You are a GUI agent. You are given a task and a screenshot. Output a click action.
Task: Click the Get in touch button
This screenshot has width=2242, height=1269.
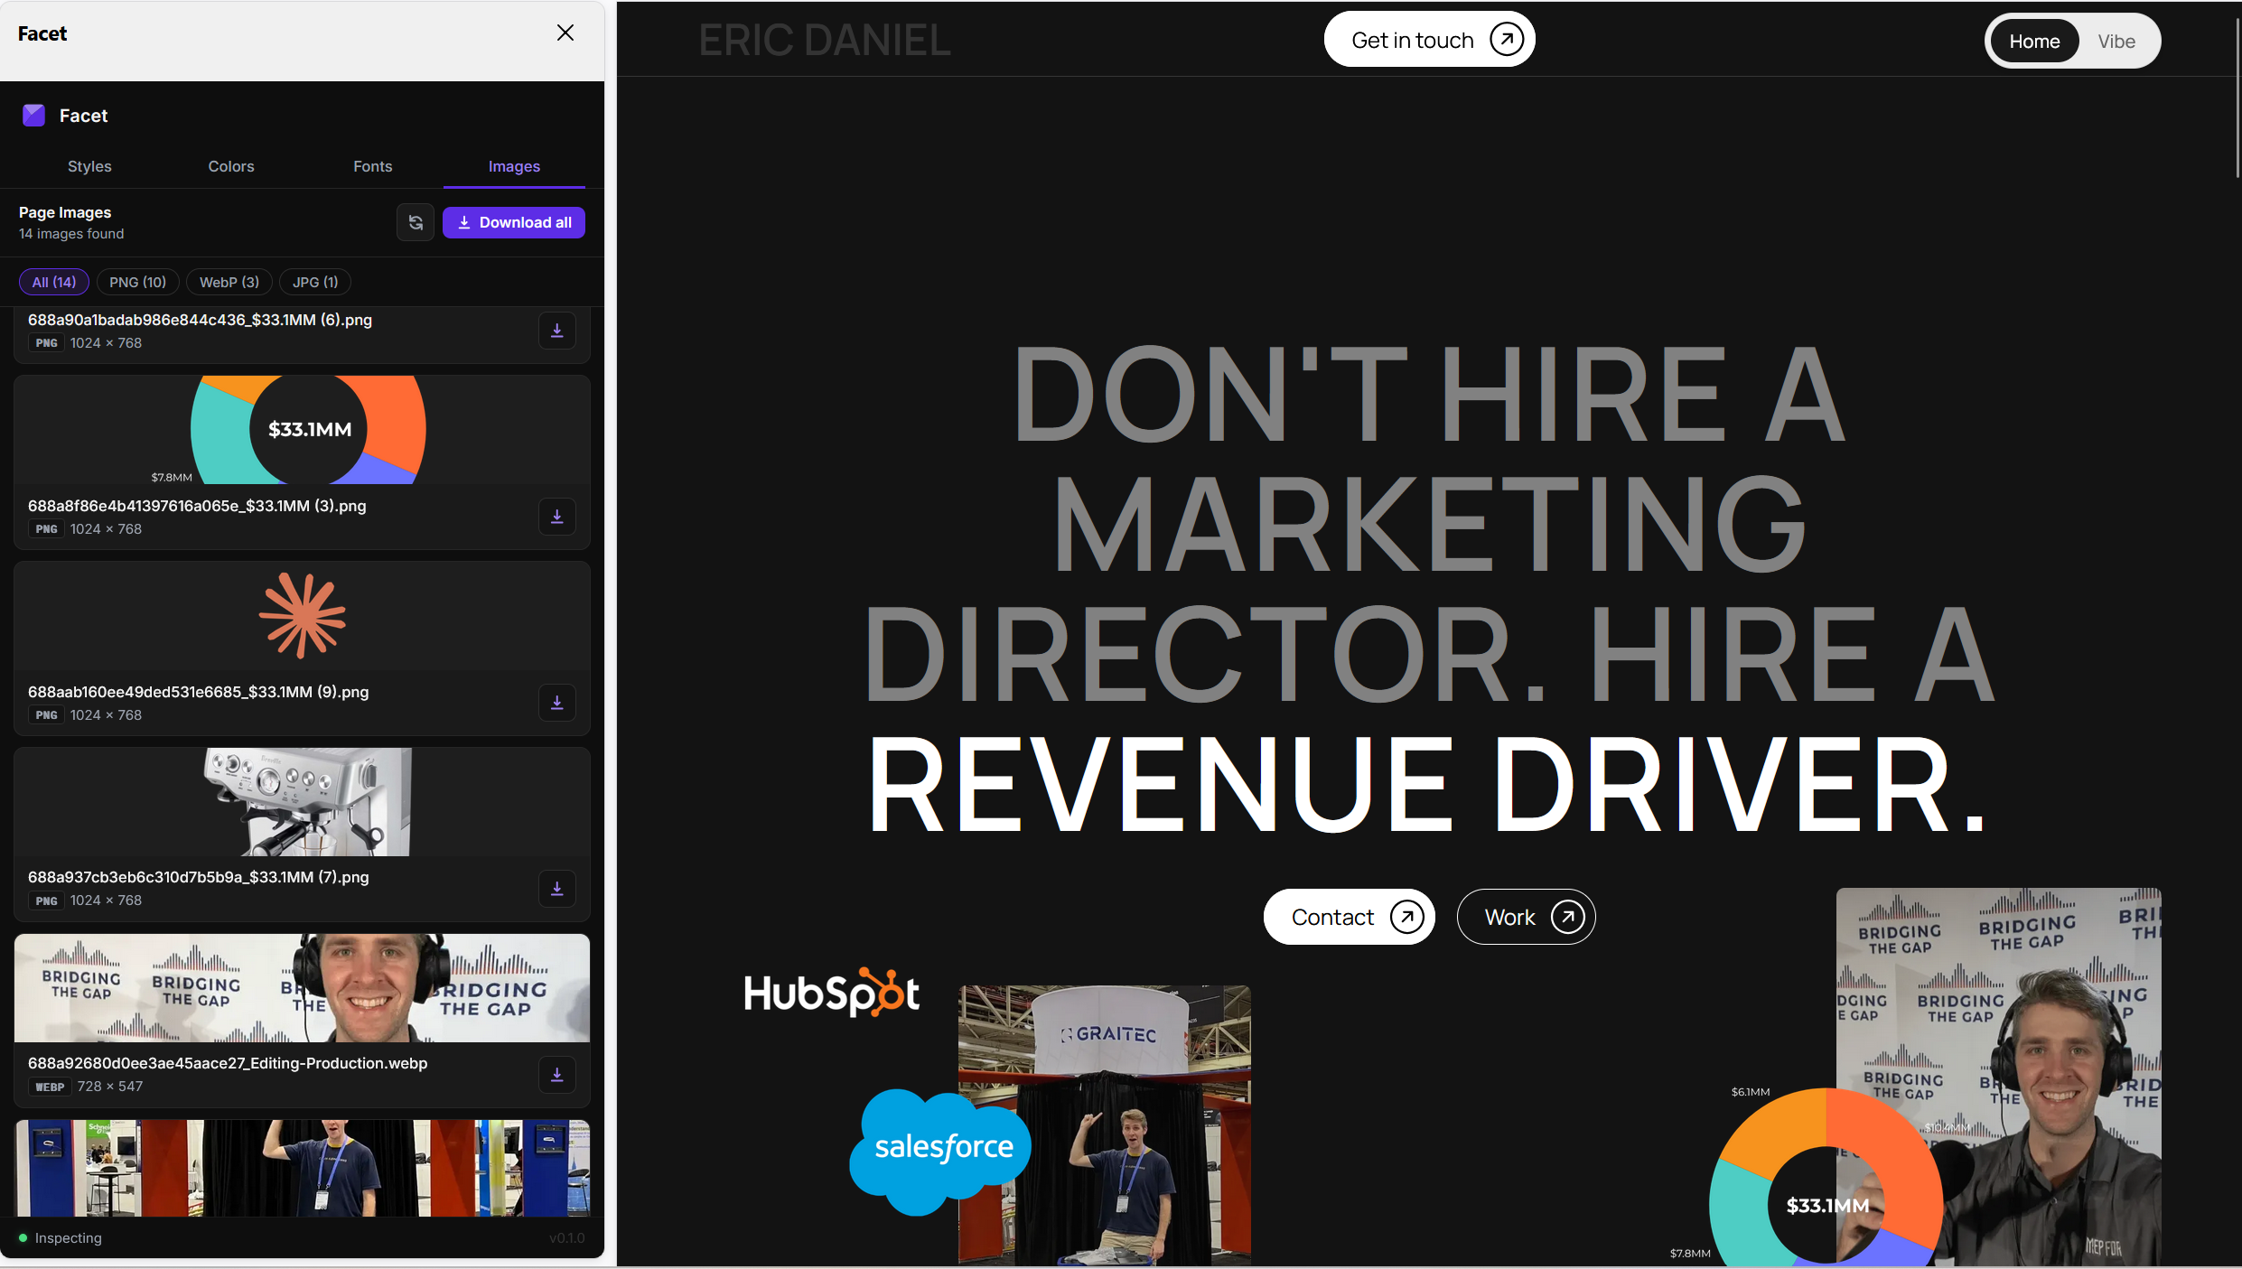coord(1429,40)
